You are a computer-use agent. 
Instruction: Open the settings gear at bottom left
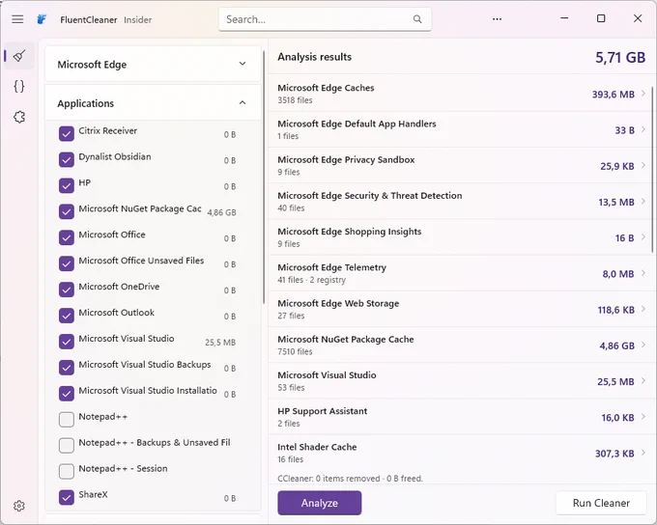coord(19,506)
